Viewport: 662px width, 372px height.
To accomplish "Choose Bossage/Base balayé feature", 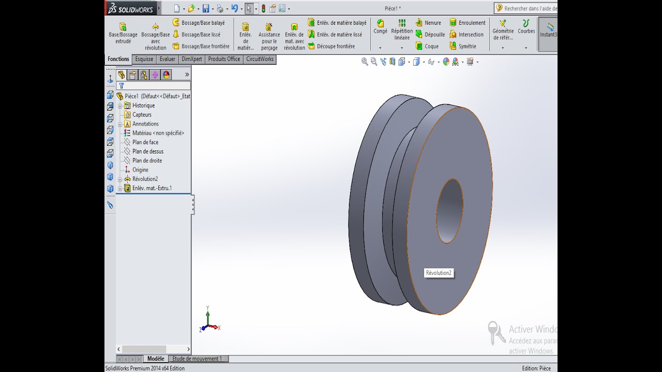I will click(x=199, y=23).
